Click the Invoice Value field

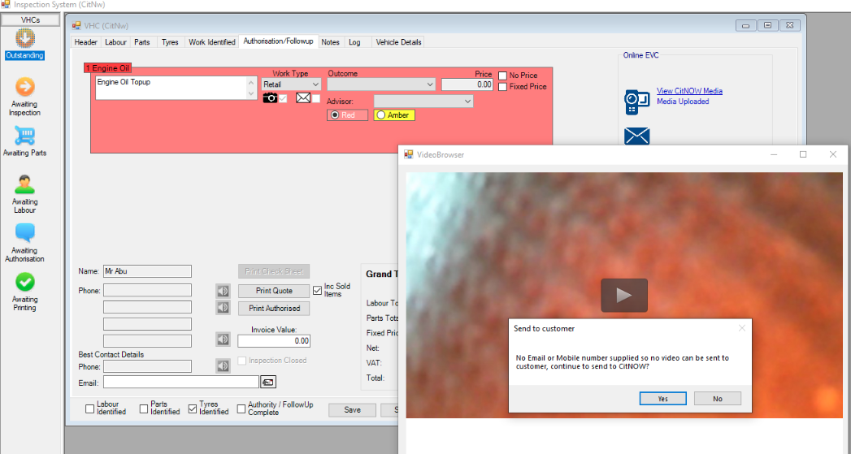pyautogui.click(x=274, y=340)
